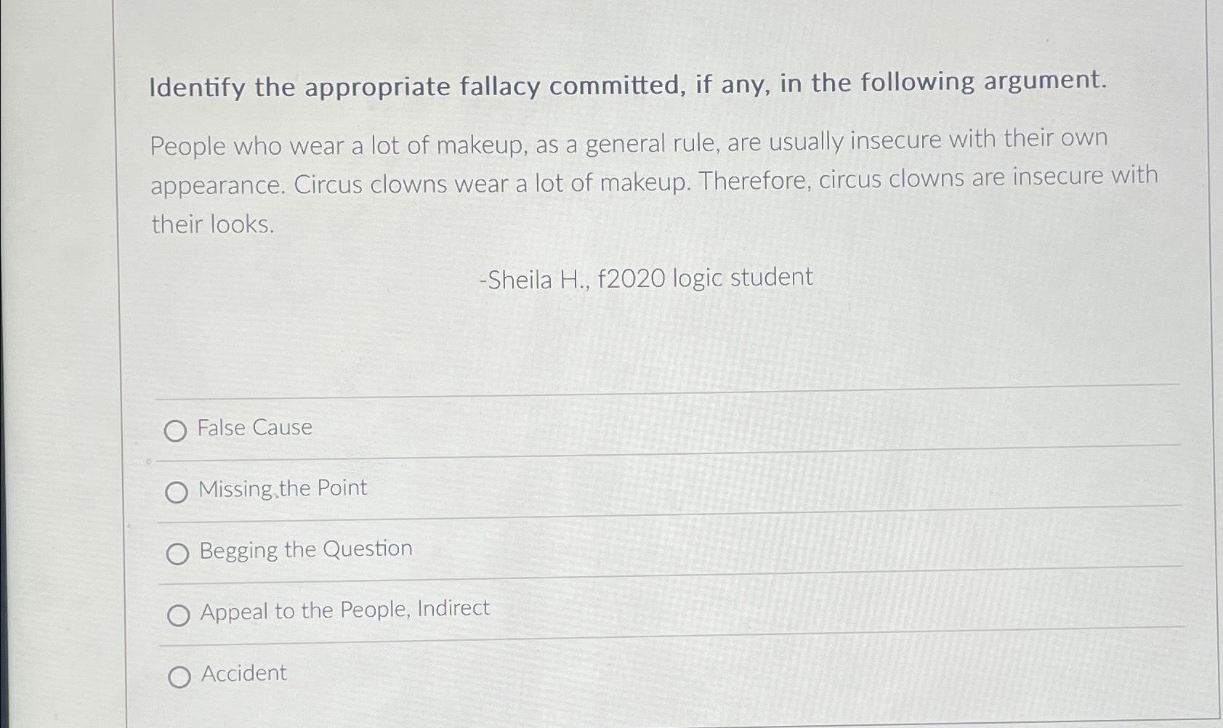Screen dimensions: 1223x728
Task: Click the False Cause answer label
Action: 254,428
